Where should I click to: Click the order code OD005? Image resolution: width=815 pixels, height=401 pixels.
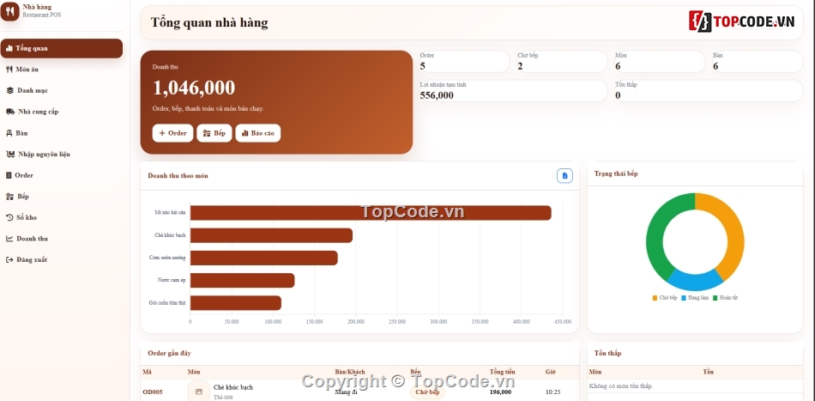click(x=153, y=392)
